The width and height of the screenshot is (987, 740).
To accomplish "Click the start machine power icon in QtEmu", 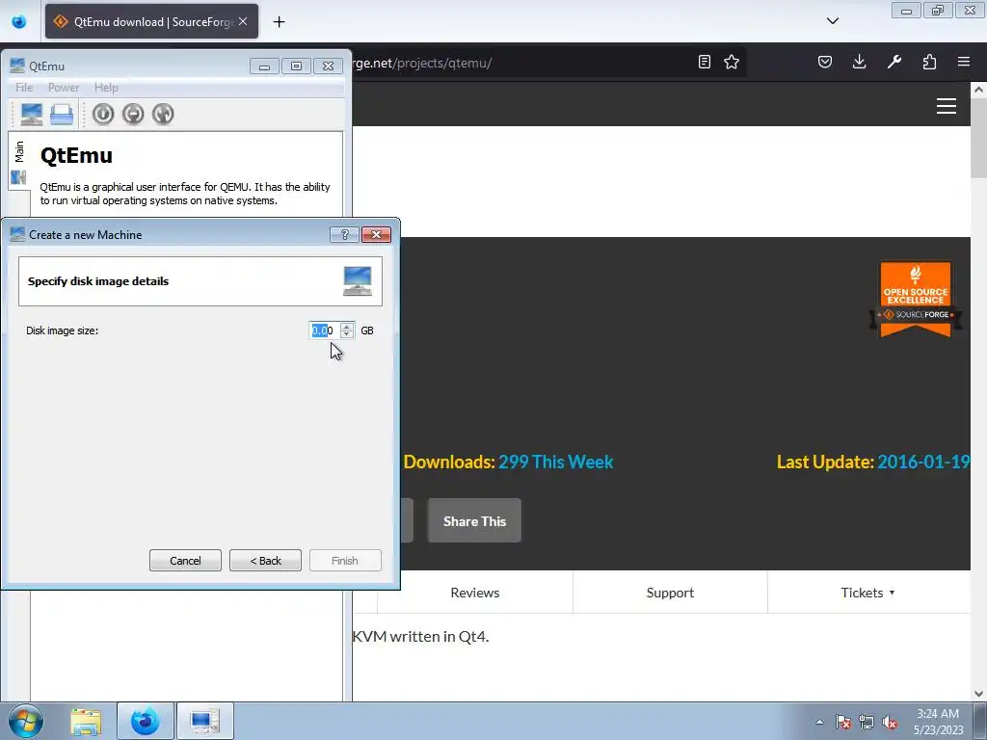I will tap(103, 114).
